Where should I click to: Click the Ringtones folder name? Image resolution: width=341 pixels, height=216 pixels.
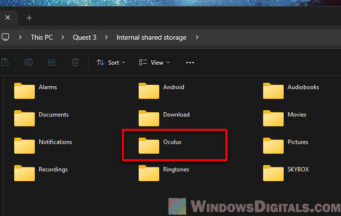click(x=176, y=169)
